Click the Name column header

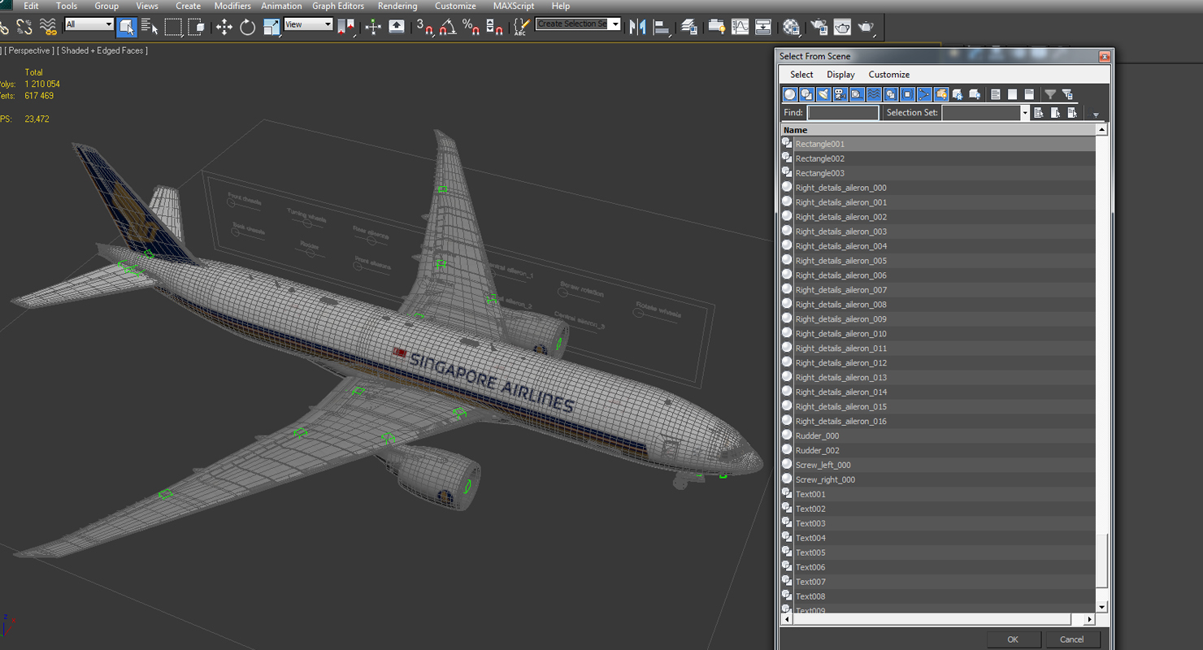click(x=939, y=130)
